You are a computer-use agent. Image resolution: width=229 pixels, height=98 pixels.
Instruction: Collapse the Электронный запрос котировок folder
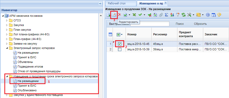pos(7,48)
